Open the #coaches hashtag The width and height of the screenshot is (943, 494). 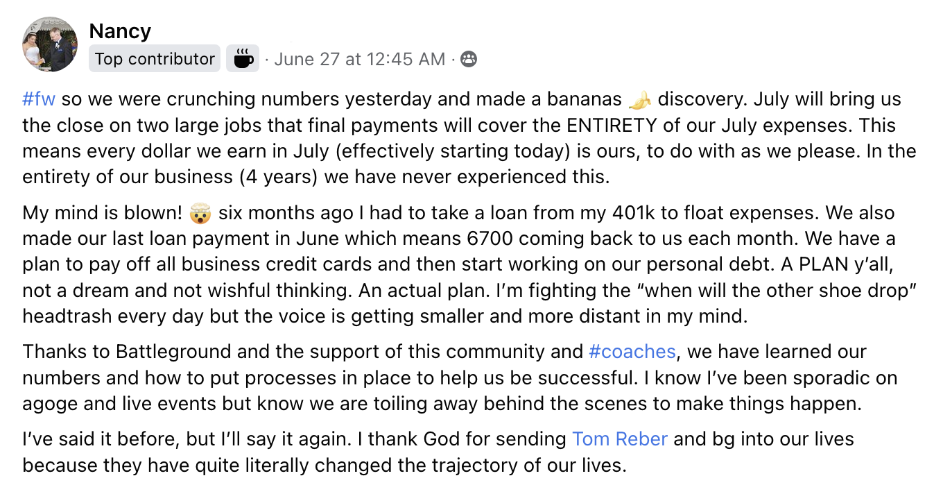coord(632,352)
